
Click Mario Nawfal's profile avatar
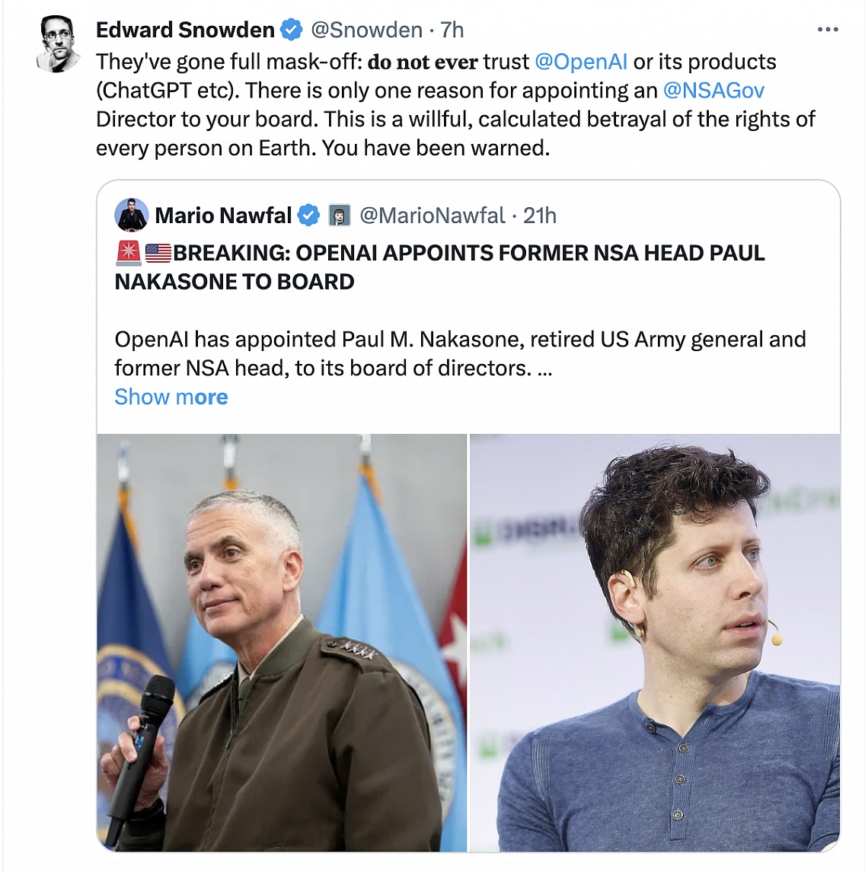[x=131, y=215]
